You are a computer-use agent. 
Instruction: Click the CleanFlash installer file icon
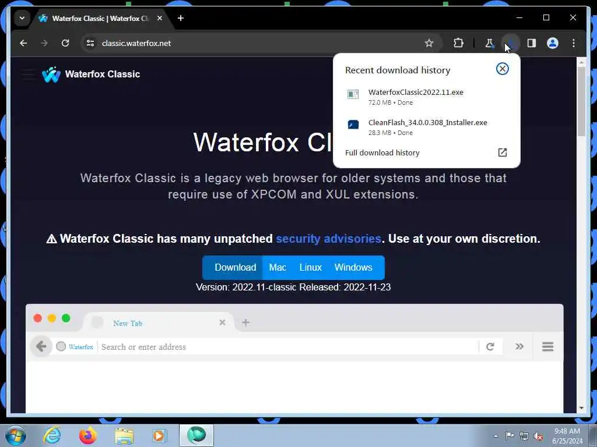click(353, 125)
